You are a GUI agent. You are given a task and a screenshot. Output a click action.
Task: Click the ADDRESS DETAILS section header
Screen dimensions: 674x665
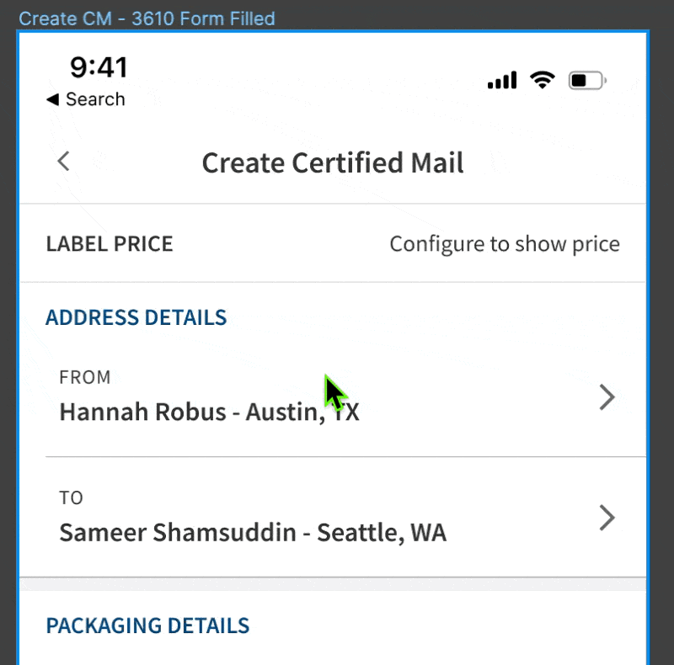136,317
